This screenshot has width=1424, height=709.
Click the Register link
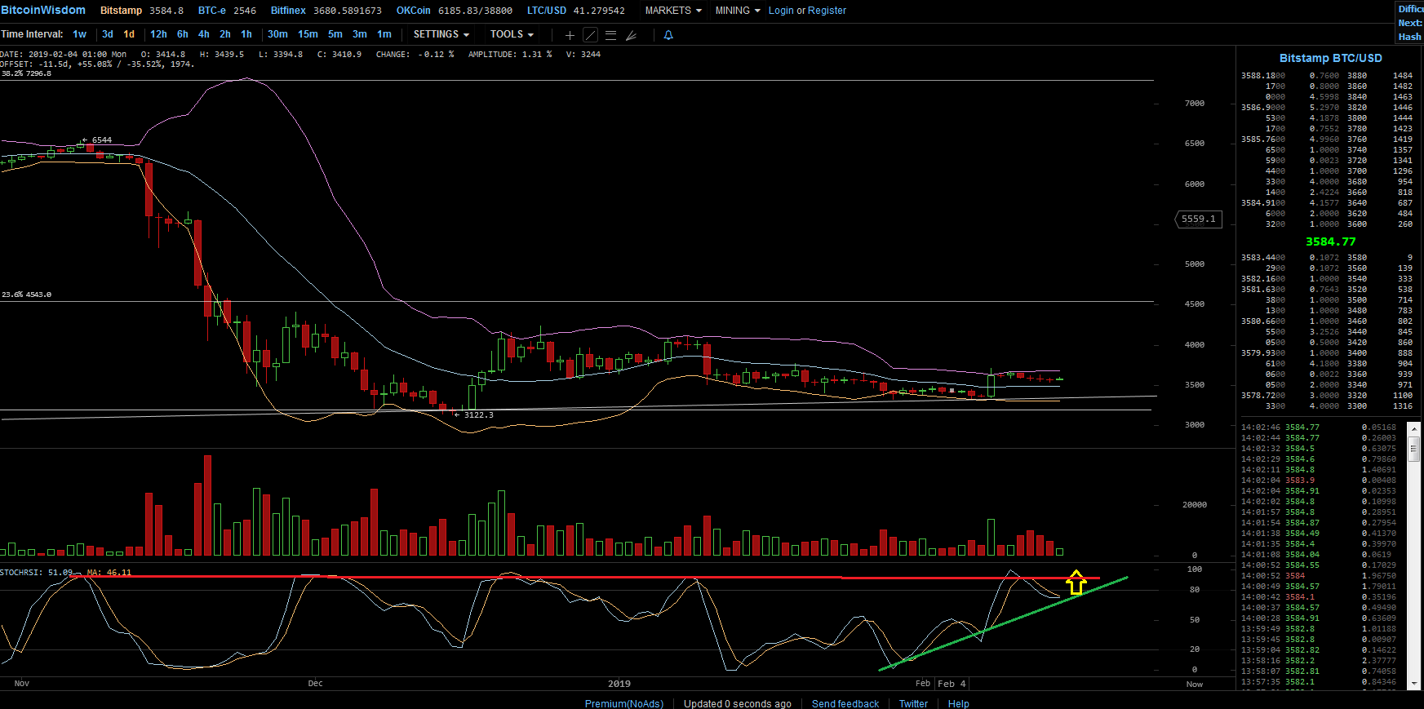(x=827, y=11)
